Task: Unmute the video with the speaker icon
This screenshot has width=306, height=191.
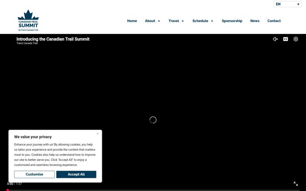Action: coord(275,39)
